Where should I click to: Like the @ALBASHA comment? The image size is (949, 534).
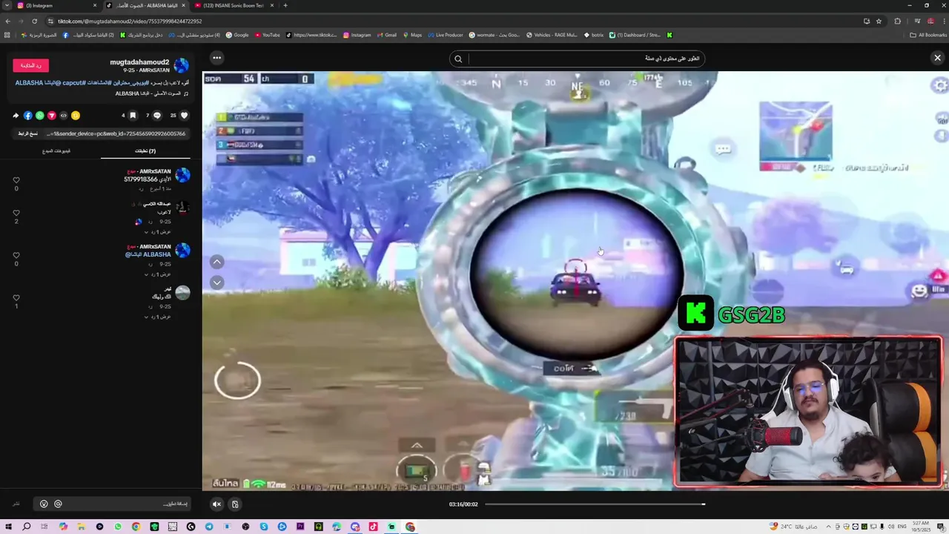16,255
